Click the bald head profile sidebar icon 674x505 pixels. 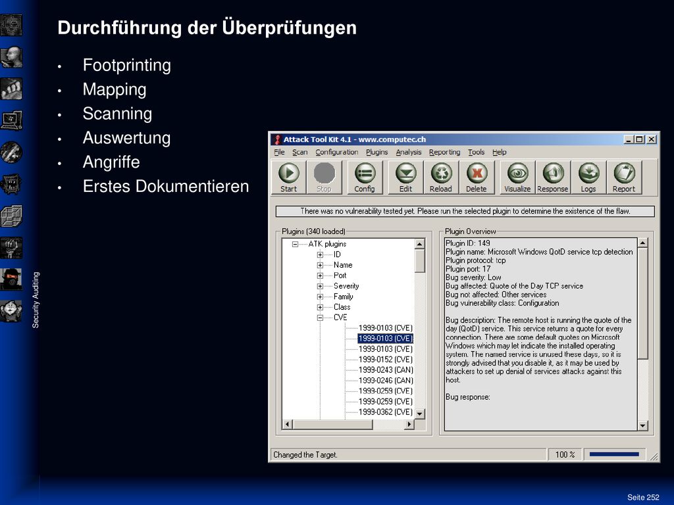coord(11,57)
